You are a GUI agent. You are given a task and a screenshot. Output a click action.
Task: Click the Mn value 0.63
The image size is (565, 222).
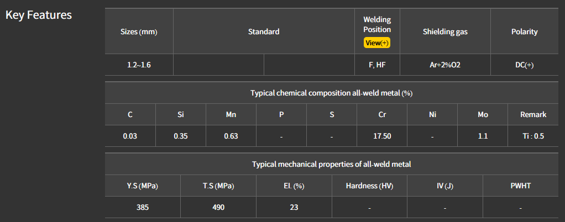pos(231,136)
